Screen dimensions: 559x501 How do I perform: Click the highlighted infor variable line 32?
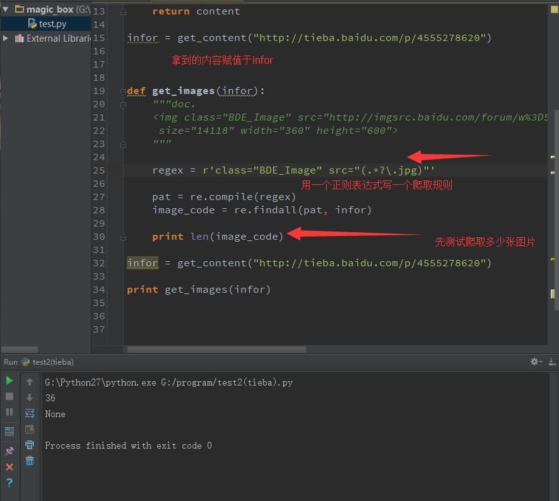(x=143, y=263)
